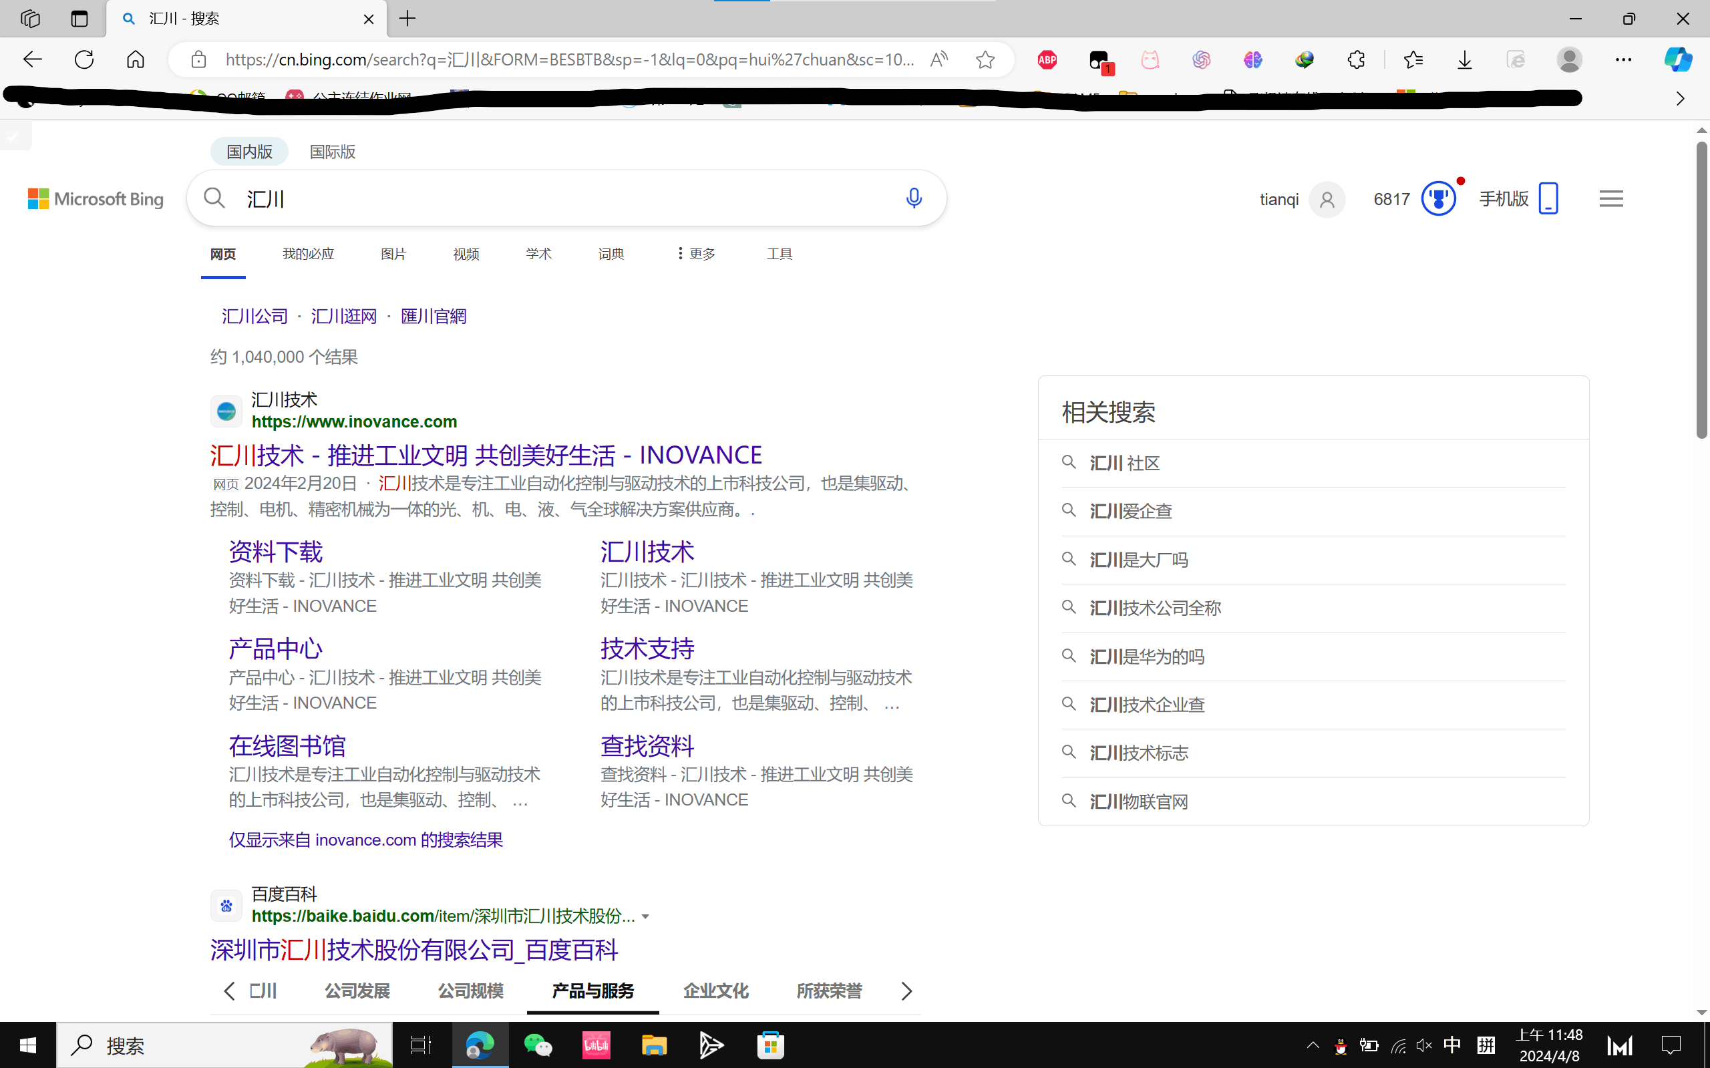Click the Copilot icon in the browser toolbar
Image resolution: width=1710 pixels, height=1068 pixels.
(1677, 59)
